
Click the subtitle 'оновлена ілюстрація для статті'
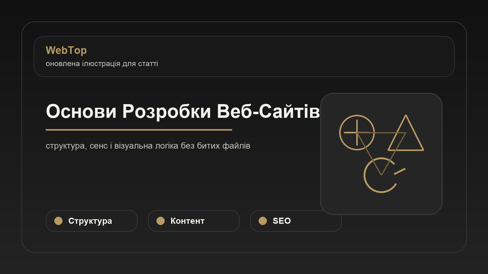pos(102,64)
